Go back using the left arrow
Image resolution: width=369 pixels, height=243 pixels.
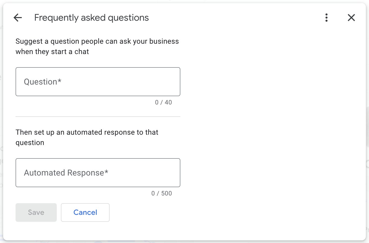18,18
